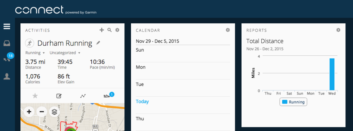The width and height of the screenshot is (353, 131).
Task: Zoom in on the activity map
Action: pyautogui.click(x=29, y=112)
